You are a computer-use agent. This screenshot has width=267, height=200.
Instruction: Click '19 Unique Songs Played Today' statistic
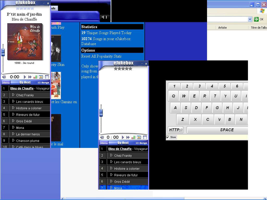(106, 33)
